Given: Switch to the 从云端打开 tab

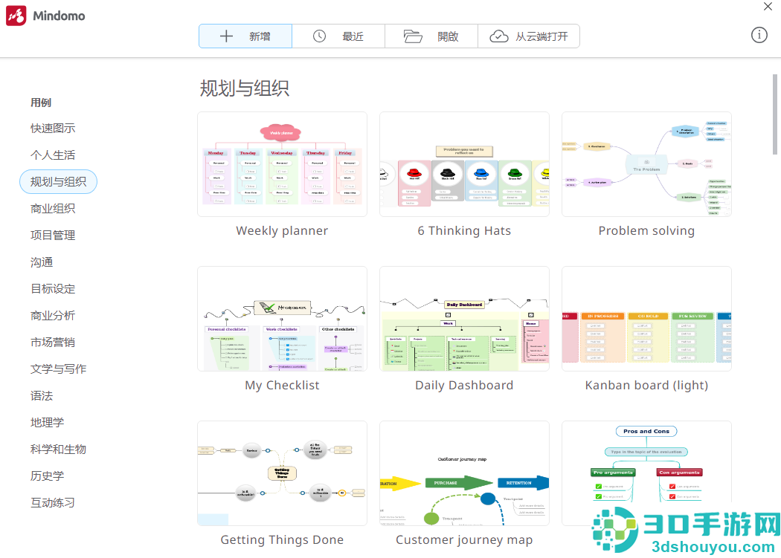Looking at the screenshot, I should [528, 36].
